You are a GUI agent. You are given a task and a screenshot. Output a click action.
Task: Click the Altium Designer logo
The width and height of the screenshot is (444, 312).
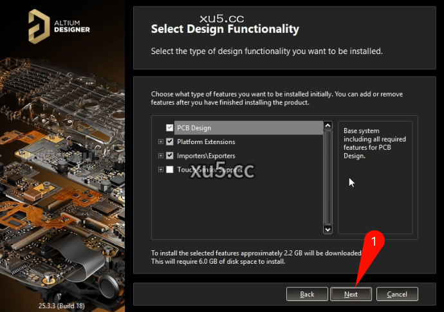click(x=59, y=24)
